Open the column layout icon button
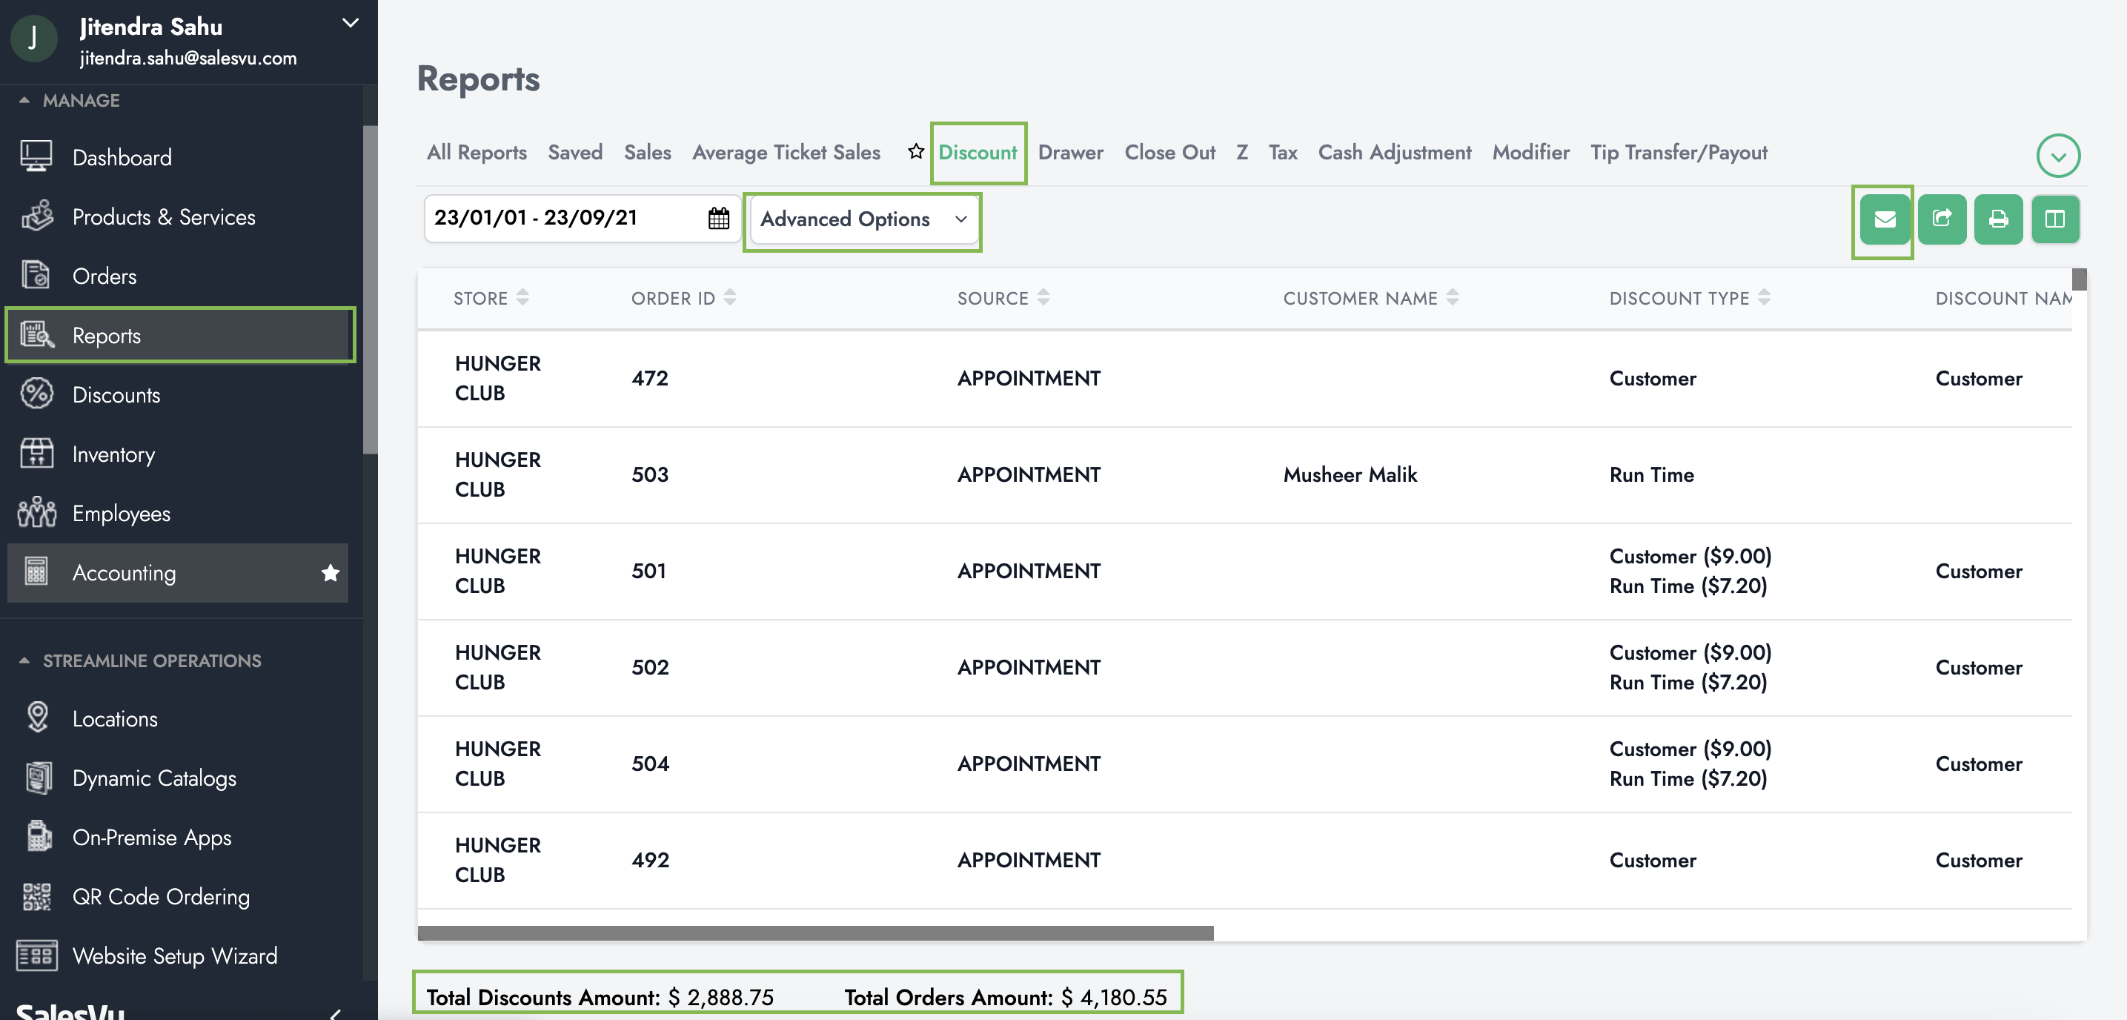This screenshot has height=1020, width=2127. tap(2054, 219)
